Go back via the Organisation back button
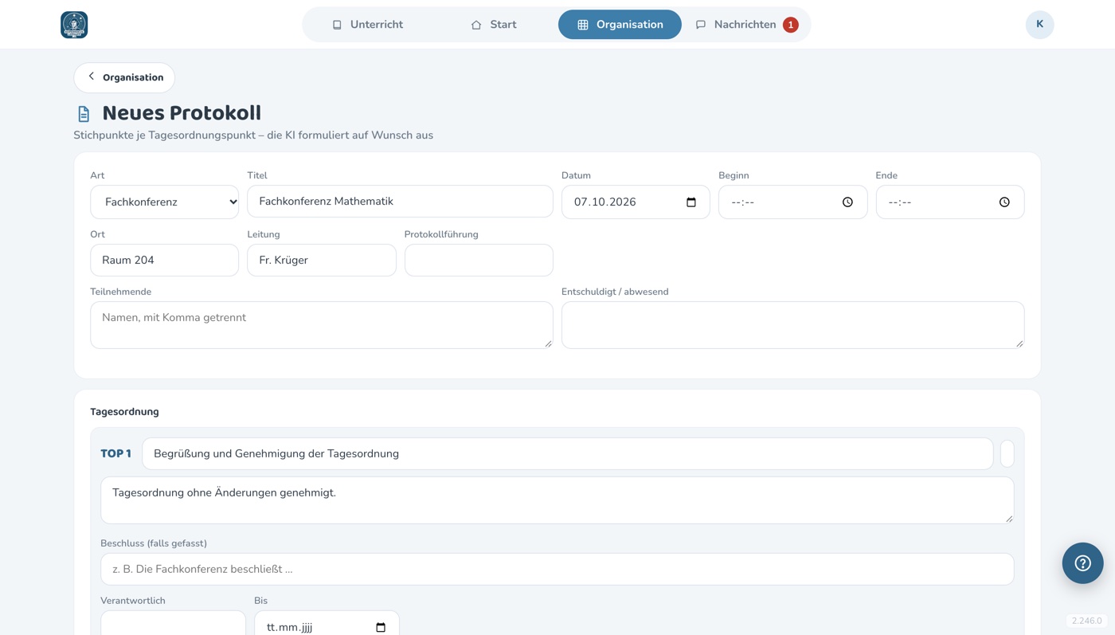1115x635 pixels. tap(124, 77)
